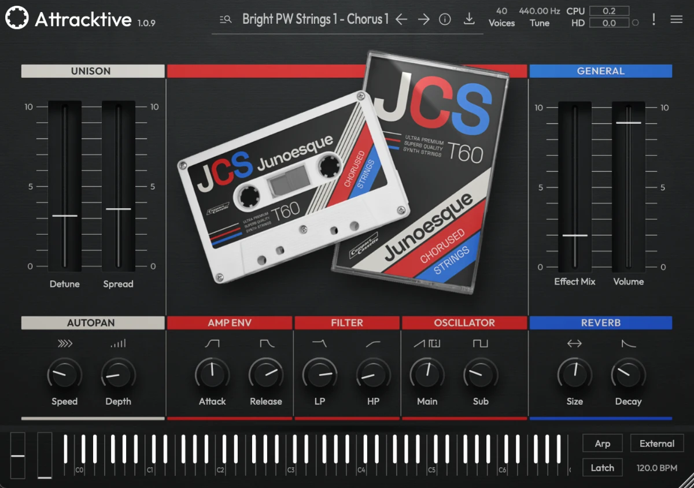
Task: Click the reverb Size arrows icon
Action: (574, 343)
